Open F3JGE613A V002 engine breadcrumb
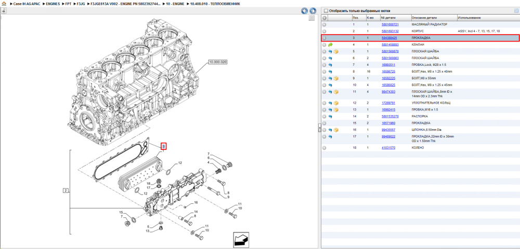 coord(125,4)
